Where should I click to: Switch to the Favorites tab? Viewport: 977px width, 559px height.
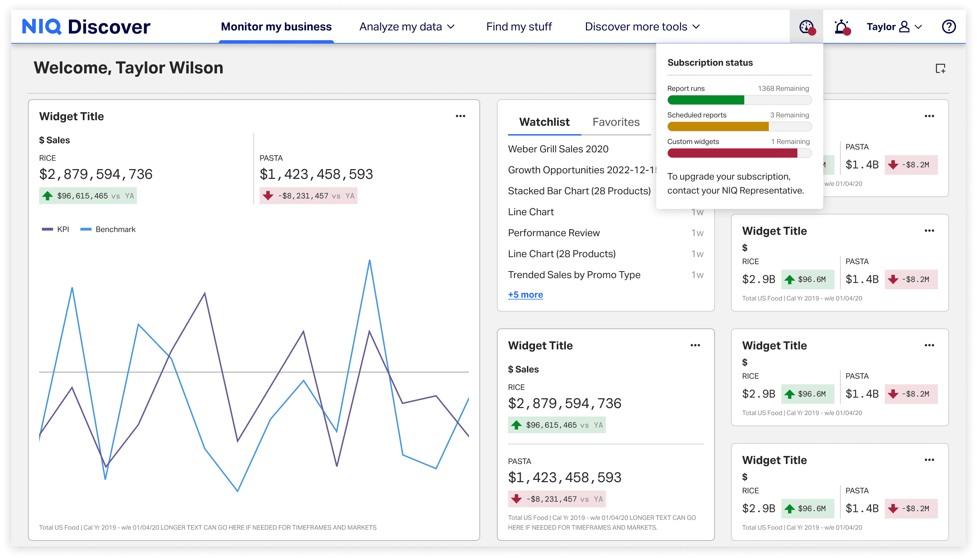616,122
